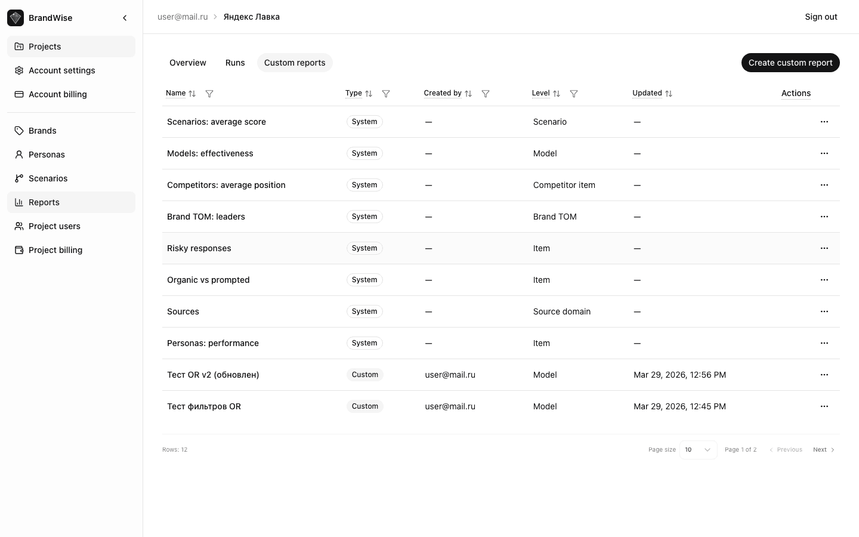Click the BrandWise diamond logo
Viewport: 859px width, 537px height.
(15, 17)
